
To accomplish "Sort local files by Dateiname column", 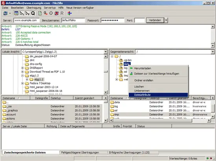I will pyautogui.click(x=16, y=98).
